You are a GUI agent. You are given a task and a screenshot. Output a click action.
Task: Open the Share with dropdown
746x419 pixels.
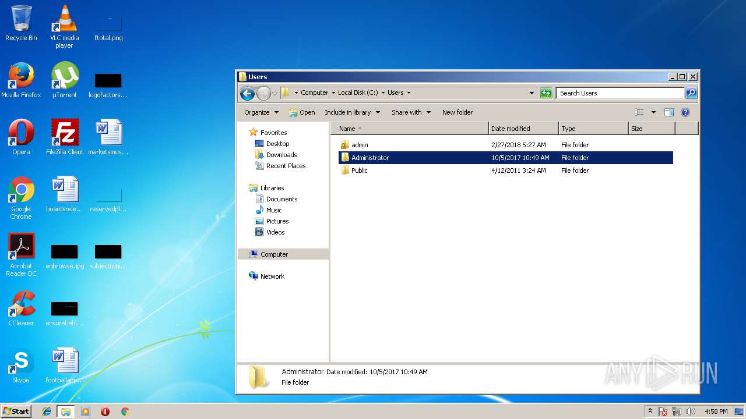(411, 112)
